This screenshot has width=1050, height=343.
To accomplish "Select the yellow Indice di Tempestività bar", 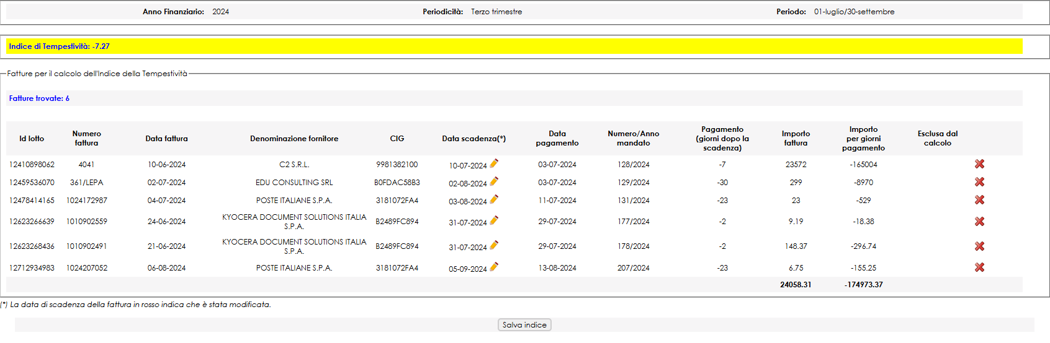I will [x=514, y=46].
